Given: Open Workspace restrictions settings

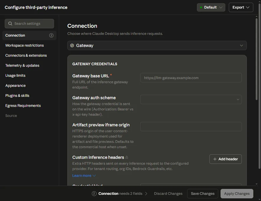Looking at the screenshot, I should click(25, 45).
